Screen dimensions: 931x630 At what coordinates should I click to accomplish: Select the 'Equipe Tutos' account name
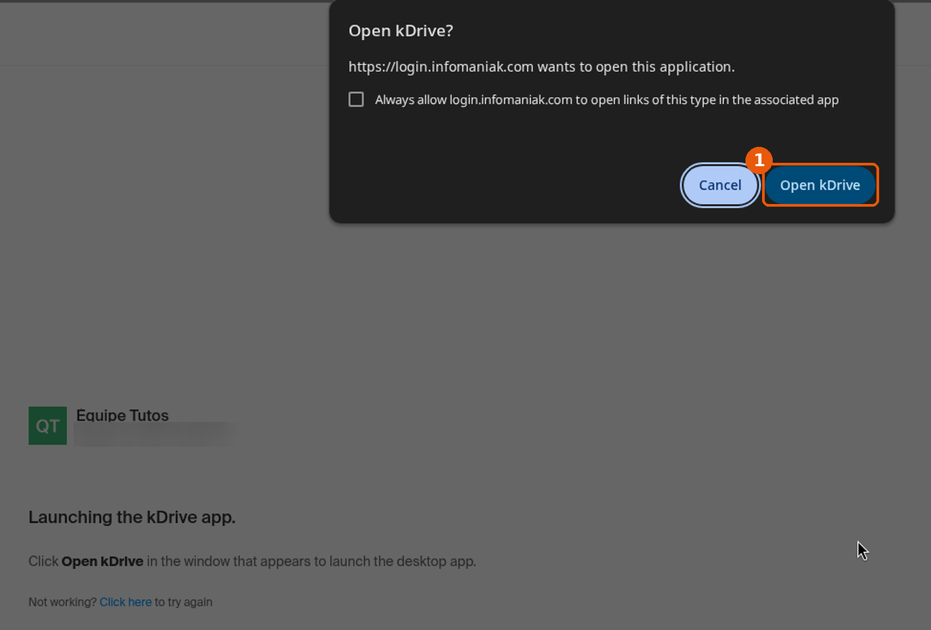[122, 415]
